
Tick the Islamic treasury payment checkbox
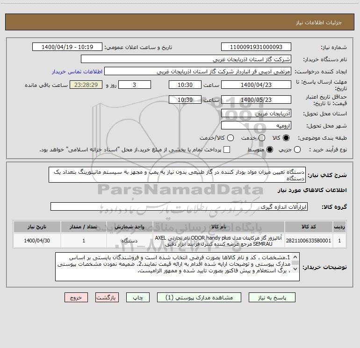227,149
